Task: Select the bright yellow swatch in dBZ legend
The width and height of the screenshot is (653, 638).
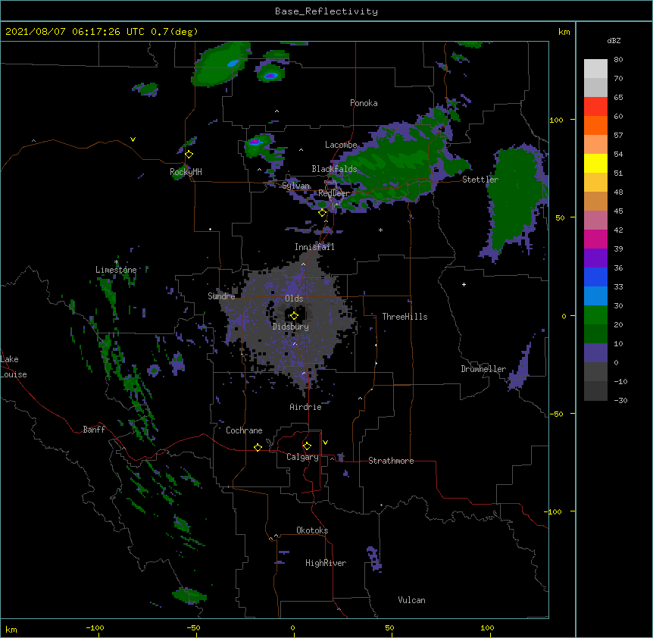Action: (595, 163)
